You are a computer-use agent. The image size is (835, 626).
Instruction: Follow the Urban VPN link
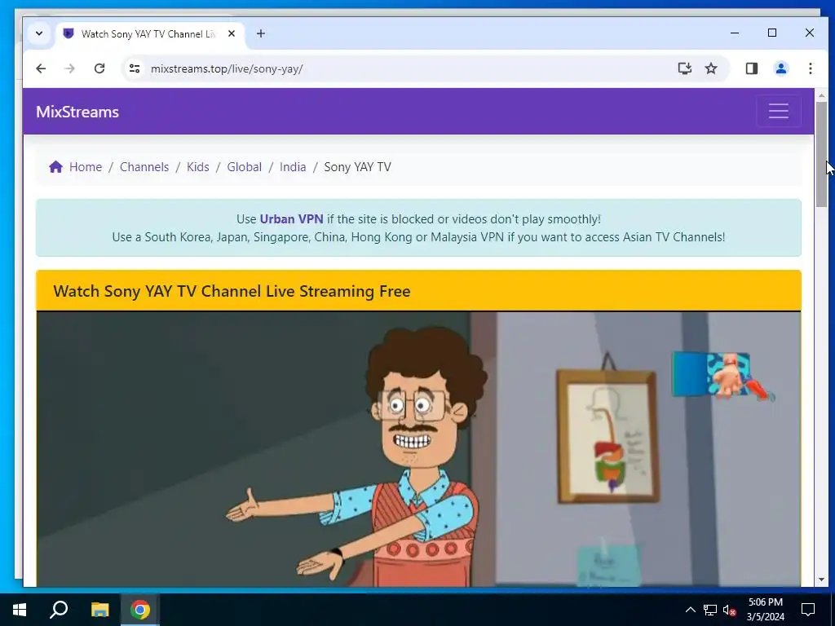pos(291,219)
